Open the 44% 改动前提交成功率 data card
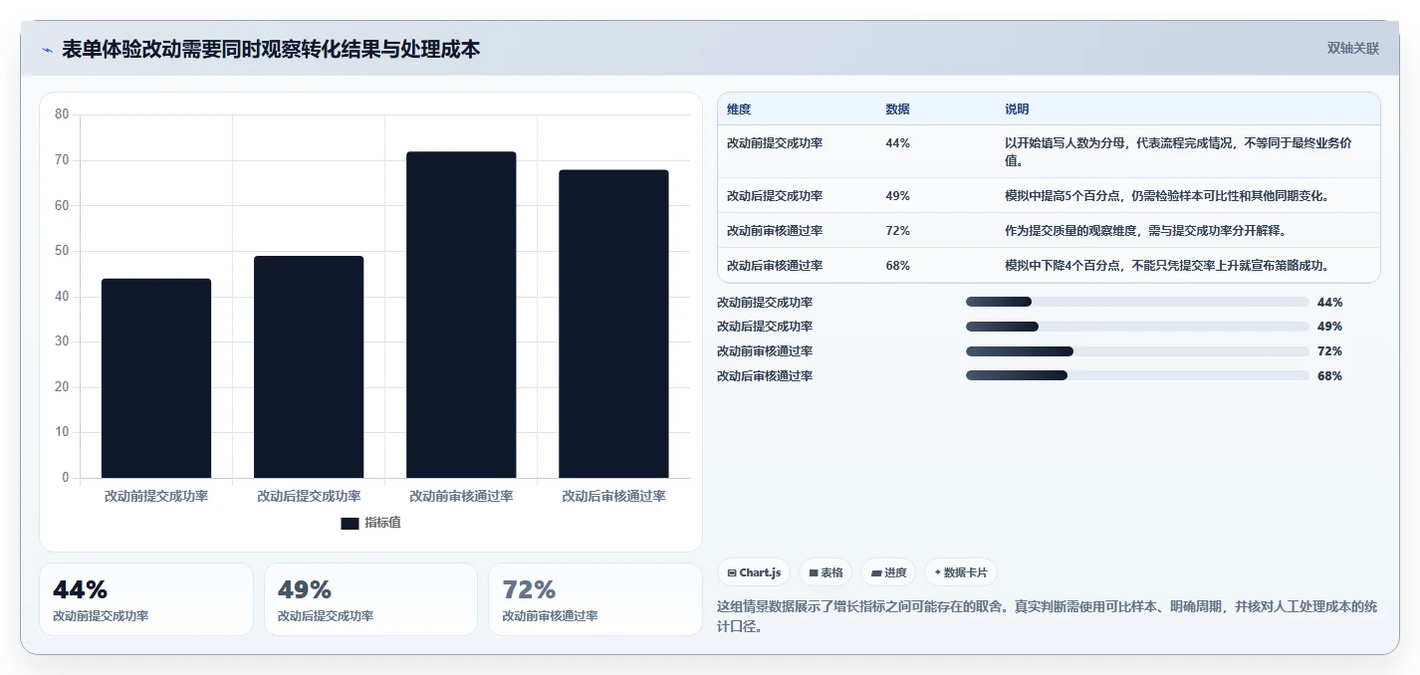Viewport: 1420px width, 675px height. [x=146, y=599]
